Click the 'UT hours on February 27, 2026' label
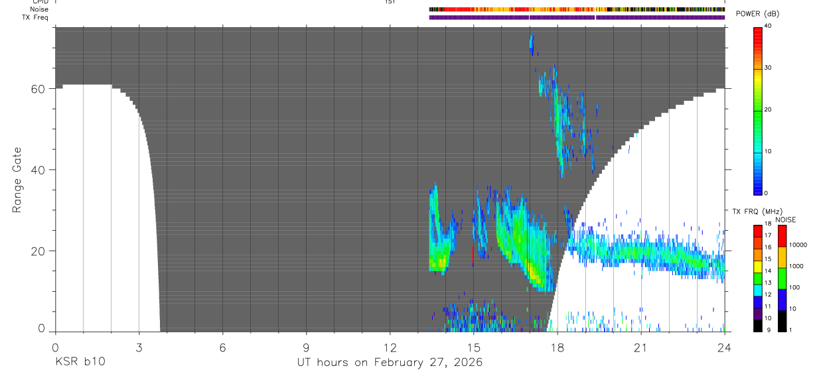Image resolution: width=815 pixels, height=376 pixels. (x=390, y=363)
